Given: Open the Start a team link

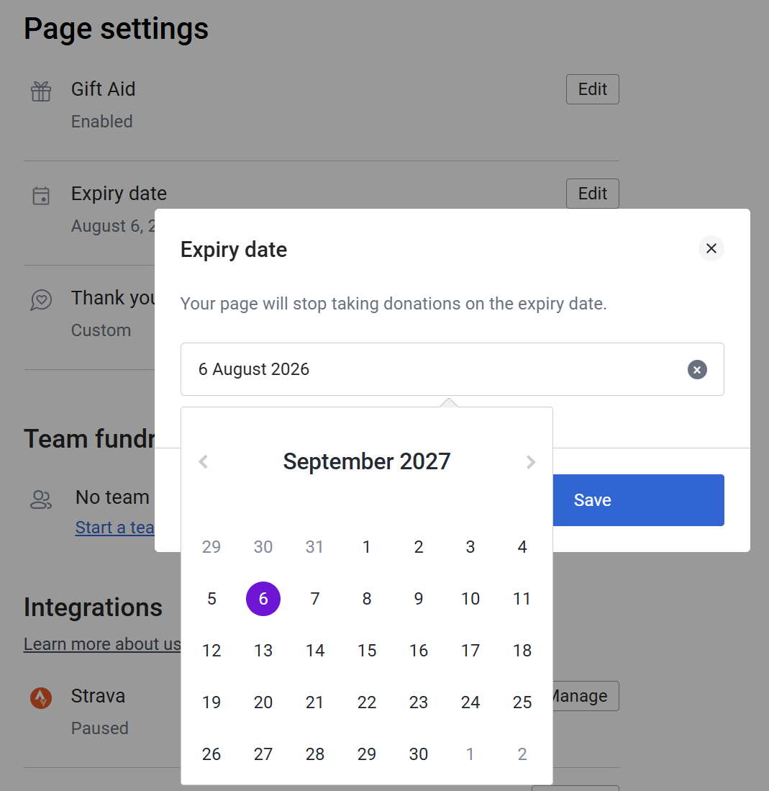Looking at the screenshot, I should [x=115, y=528].
